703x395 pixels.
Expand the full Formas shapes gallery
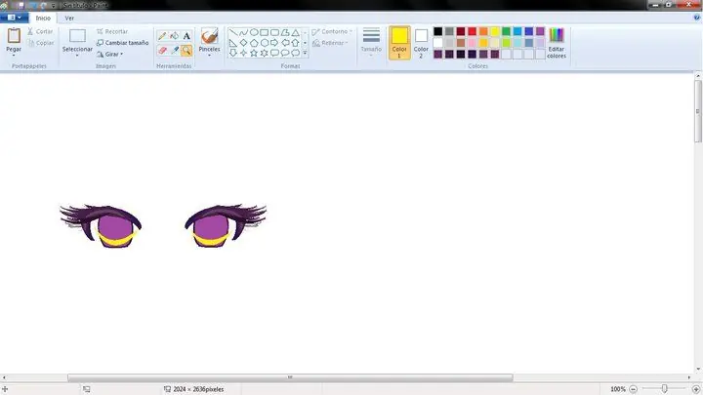[305, 53]
